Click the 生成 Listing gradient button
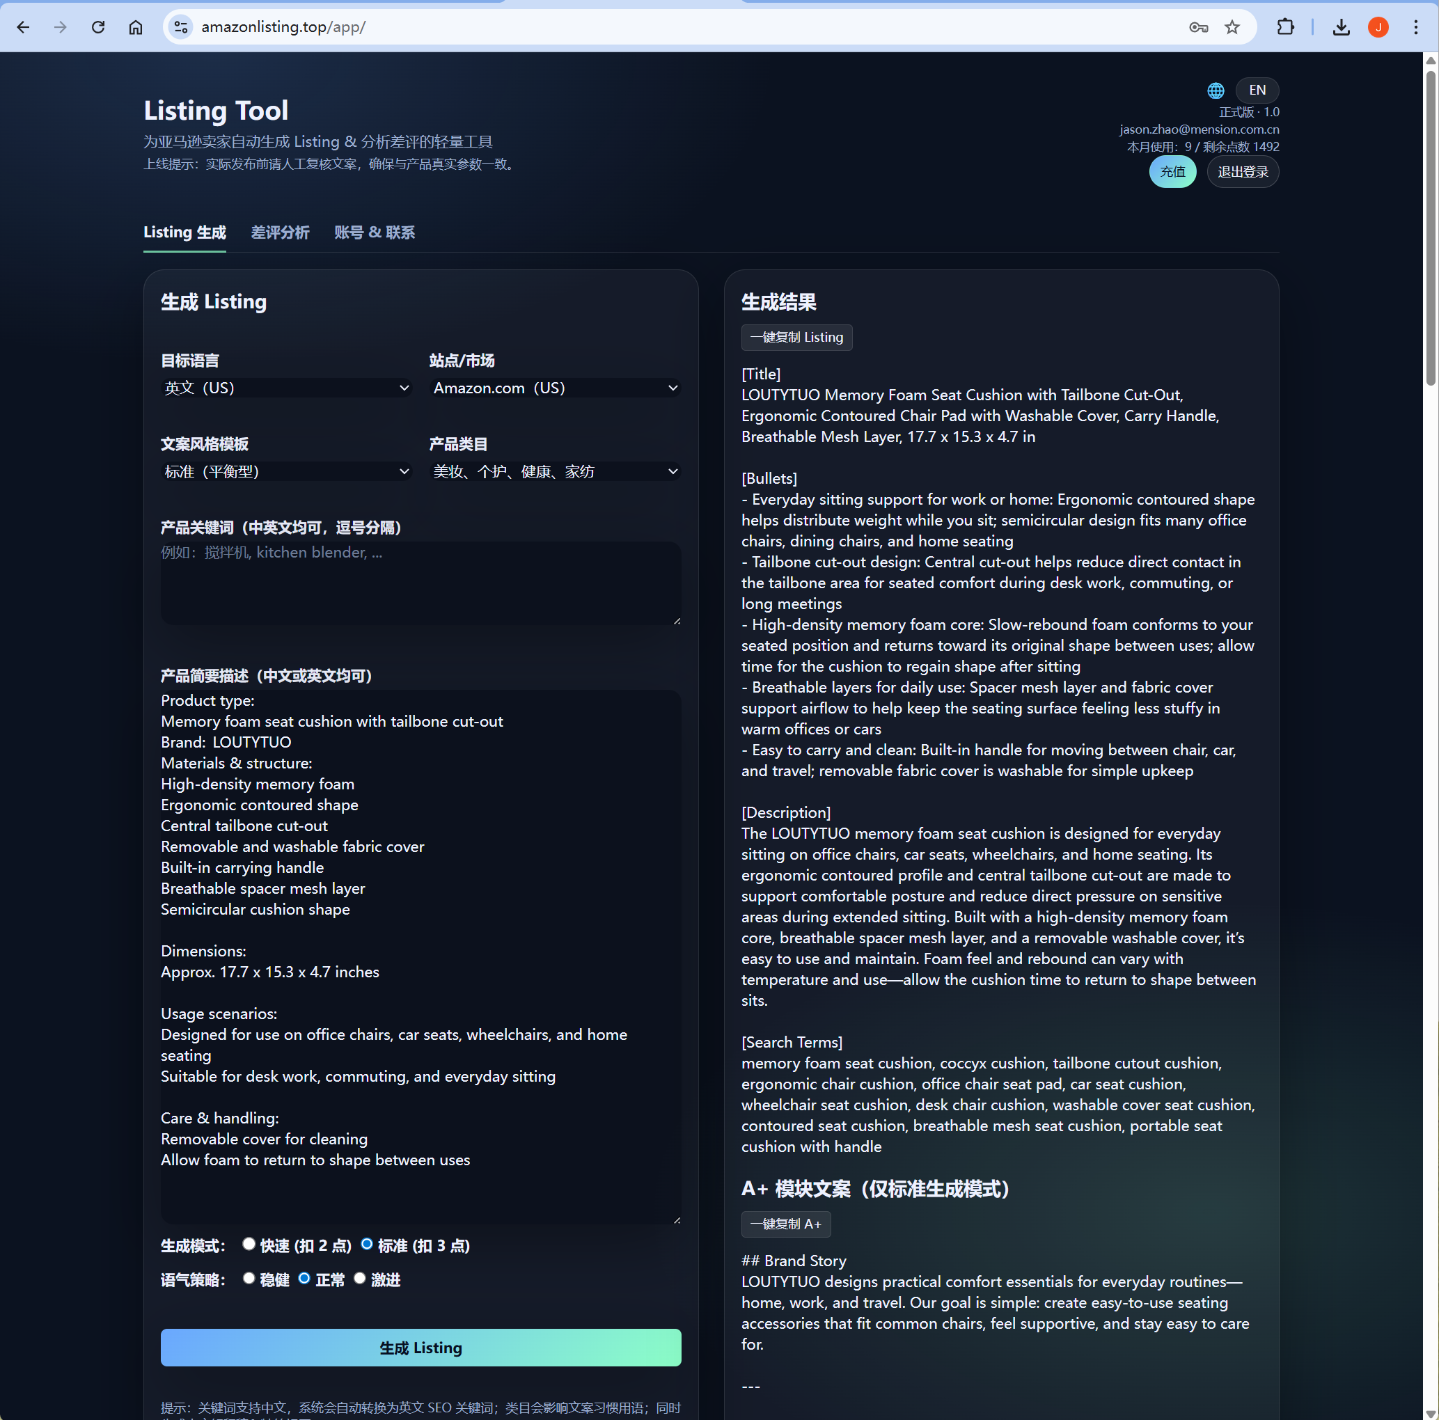Screen dimensions: 1439x1420 (420, 1348)
